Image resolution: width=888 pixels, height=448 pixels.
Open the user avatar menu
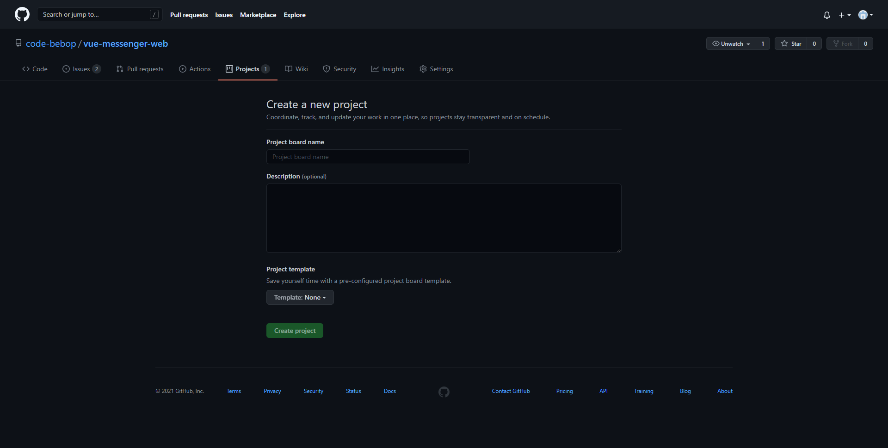[866, 15]
